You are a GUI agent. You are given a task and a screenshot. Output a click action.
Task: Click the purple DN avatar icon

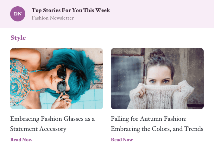pos(18,14)
